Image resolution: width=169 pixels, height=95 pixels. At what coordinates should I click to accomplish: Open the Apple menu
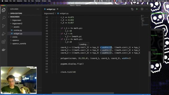tap(2, 1)
